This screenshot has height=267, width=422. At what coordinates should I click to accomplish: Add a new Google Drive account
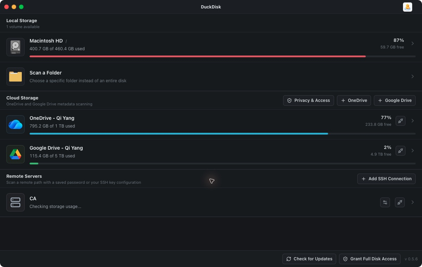(395, 100)
